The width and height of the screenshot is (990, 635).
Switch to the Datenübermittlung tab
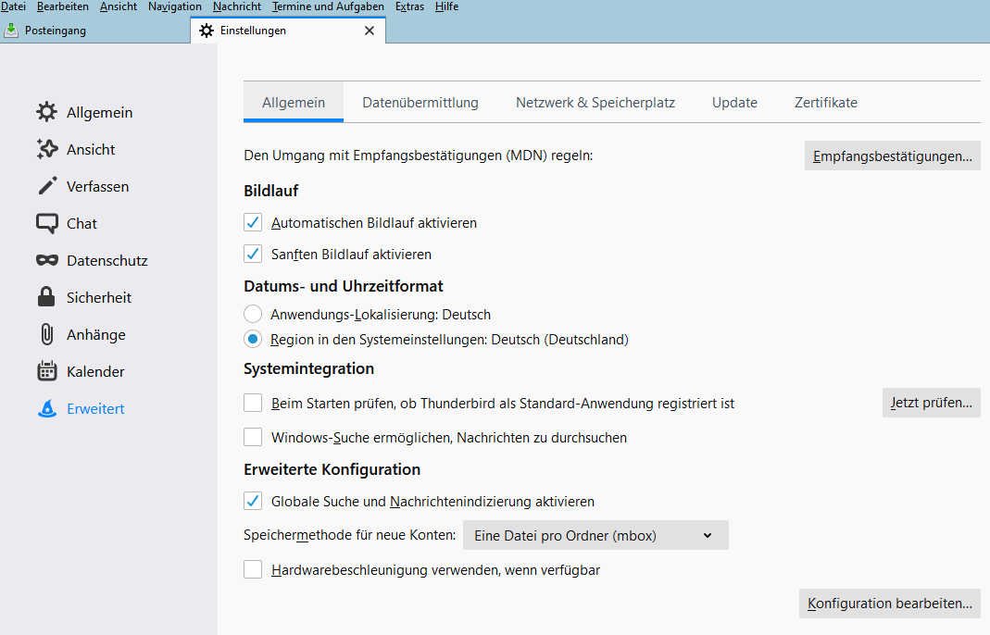[420, 103]
